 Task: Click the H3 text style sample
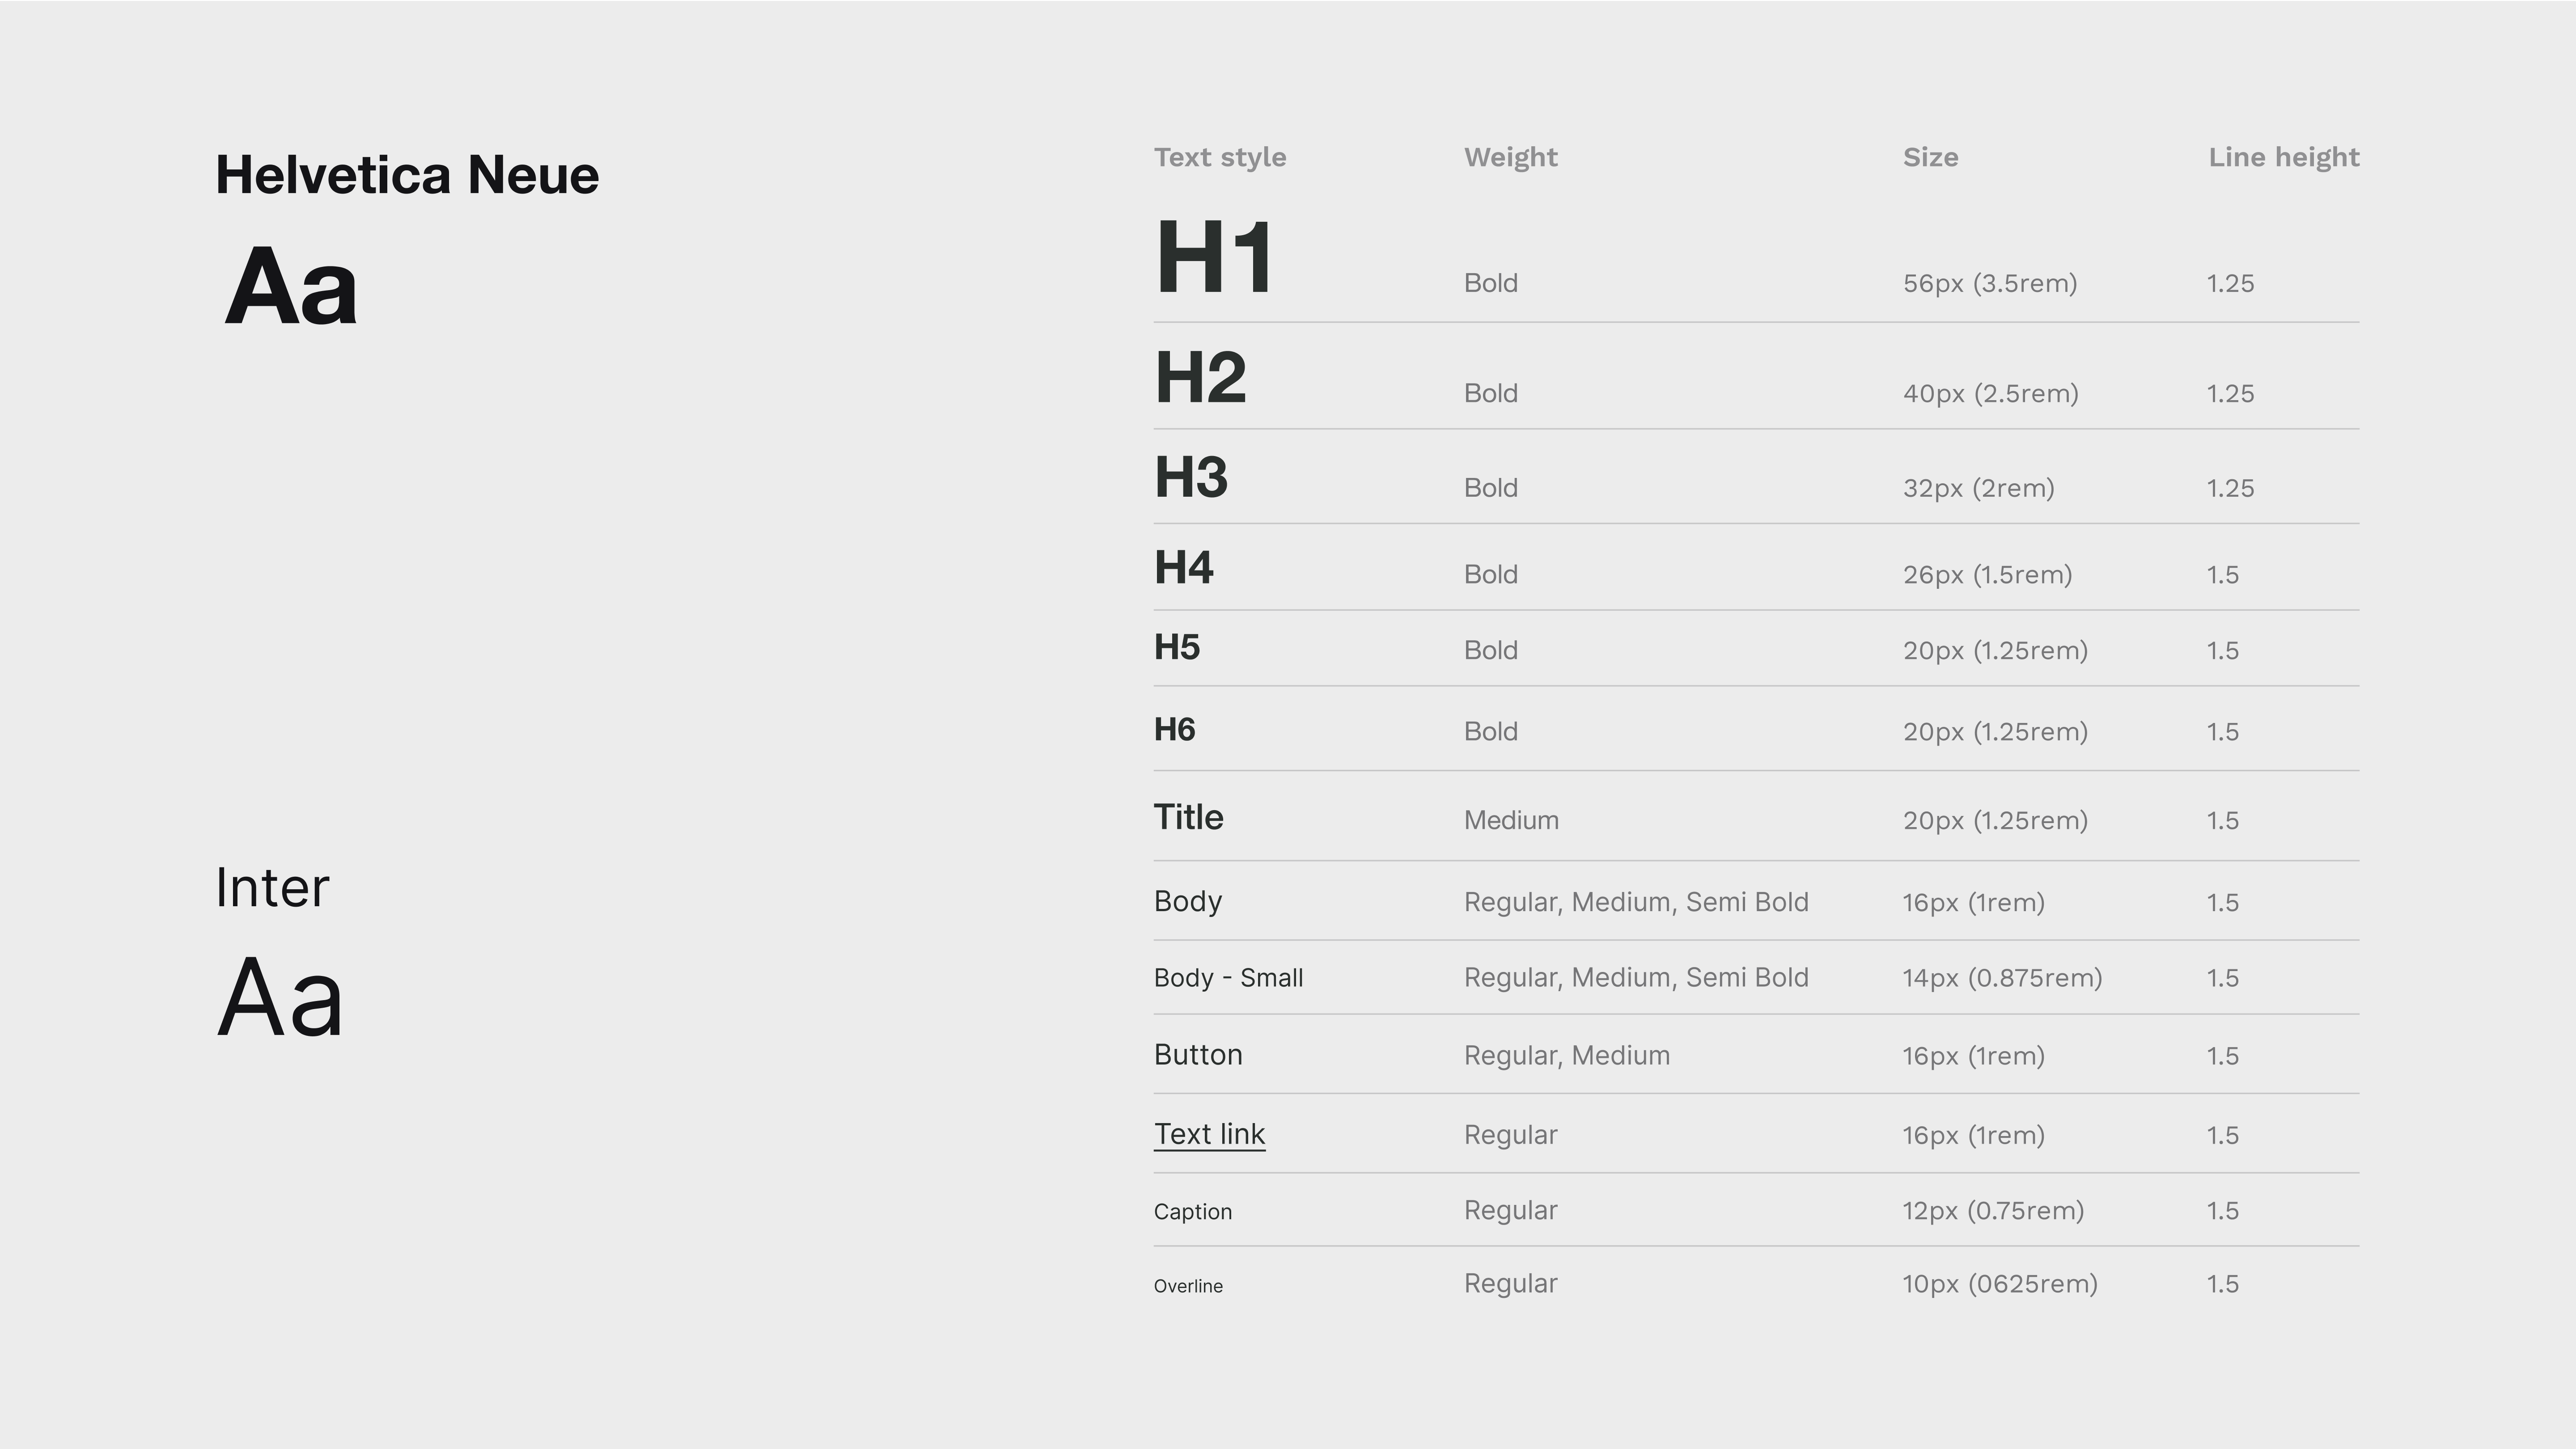pos(1190,477)
